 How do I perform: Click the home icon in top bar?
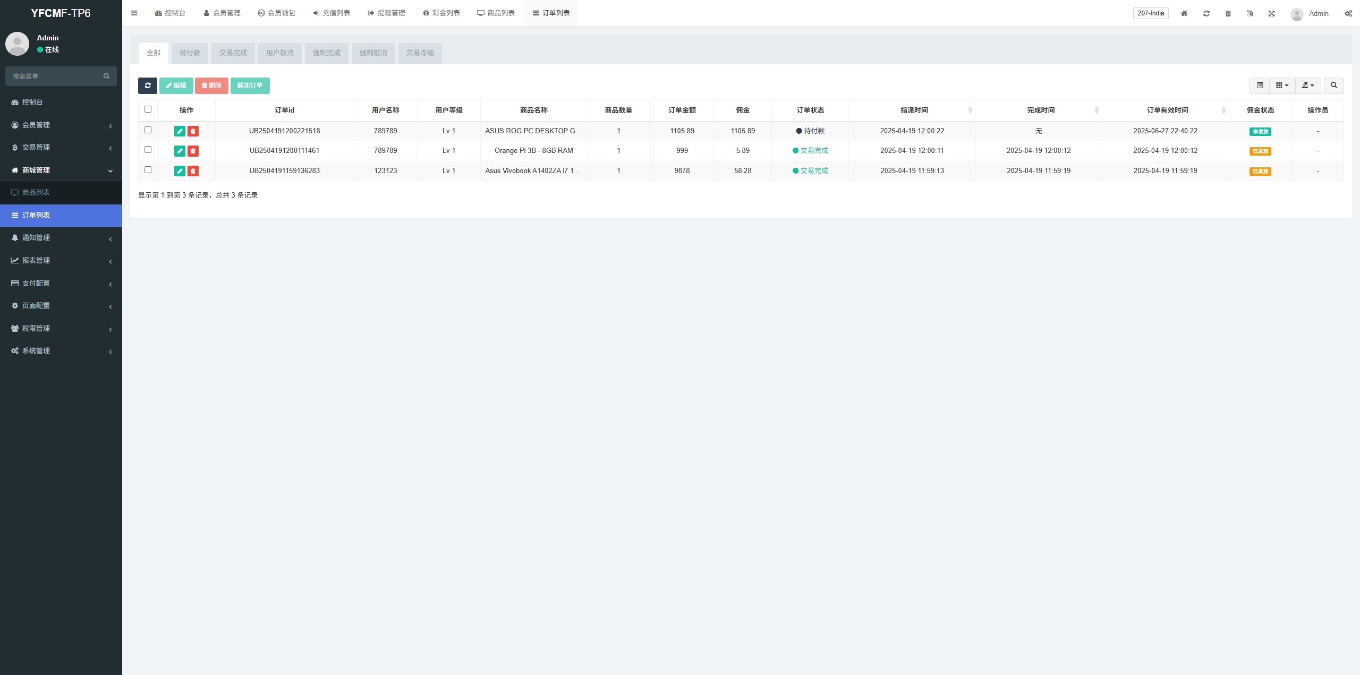pos(1184,14)
